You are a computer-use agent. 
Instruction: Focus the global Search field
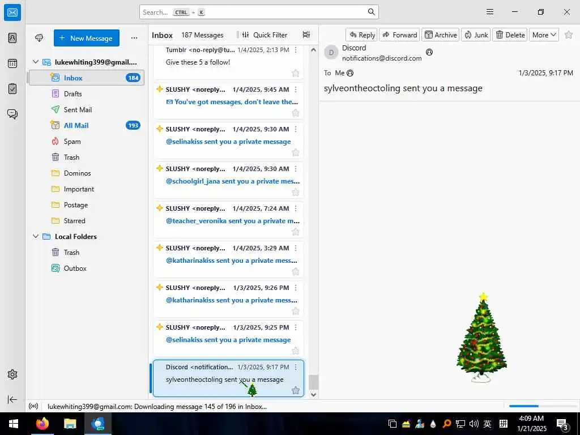tap(259, 12)
